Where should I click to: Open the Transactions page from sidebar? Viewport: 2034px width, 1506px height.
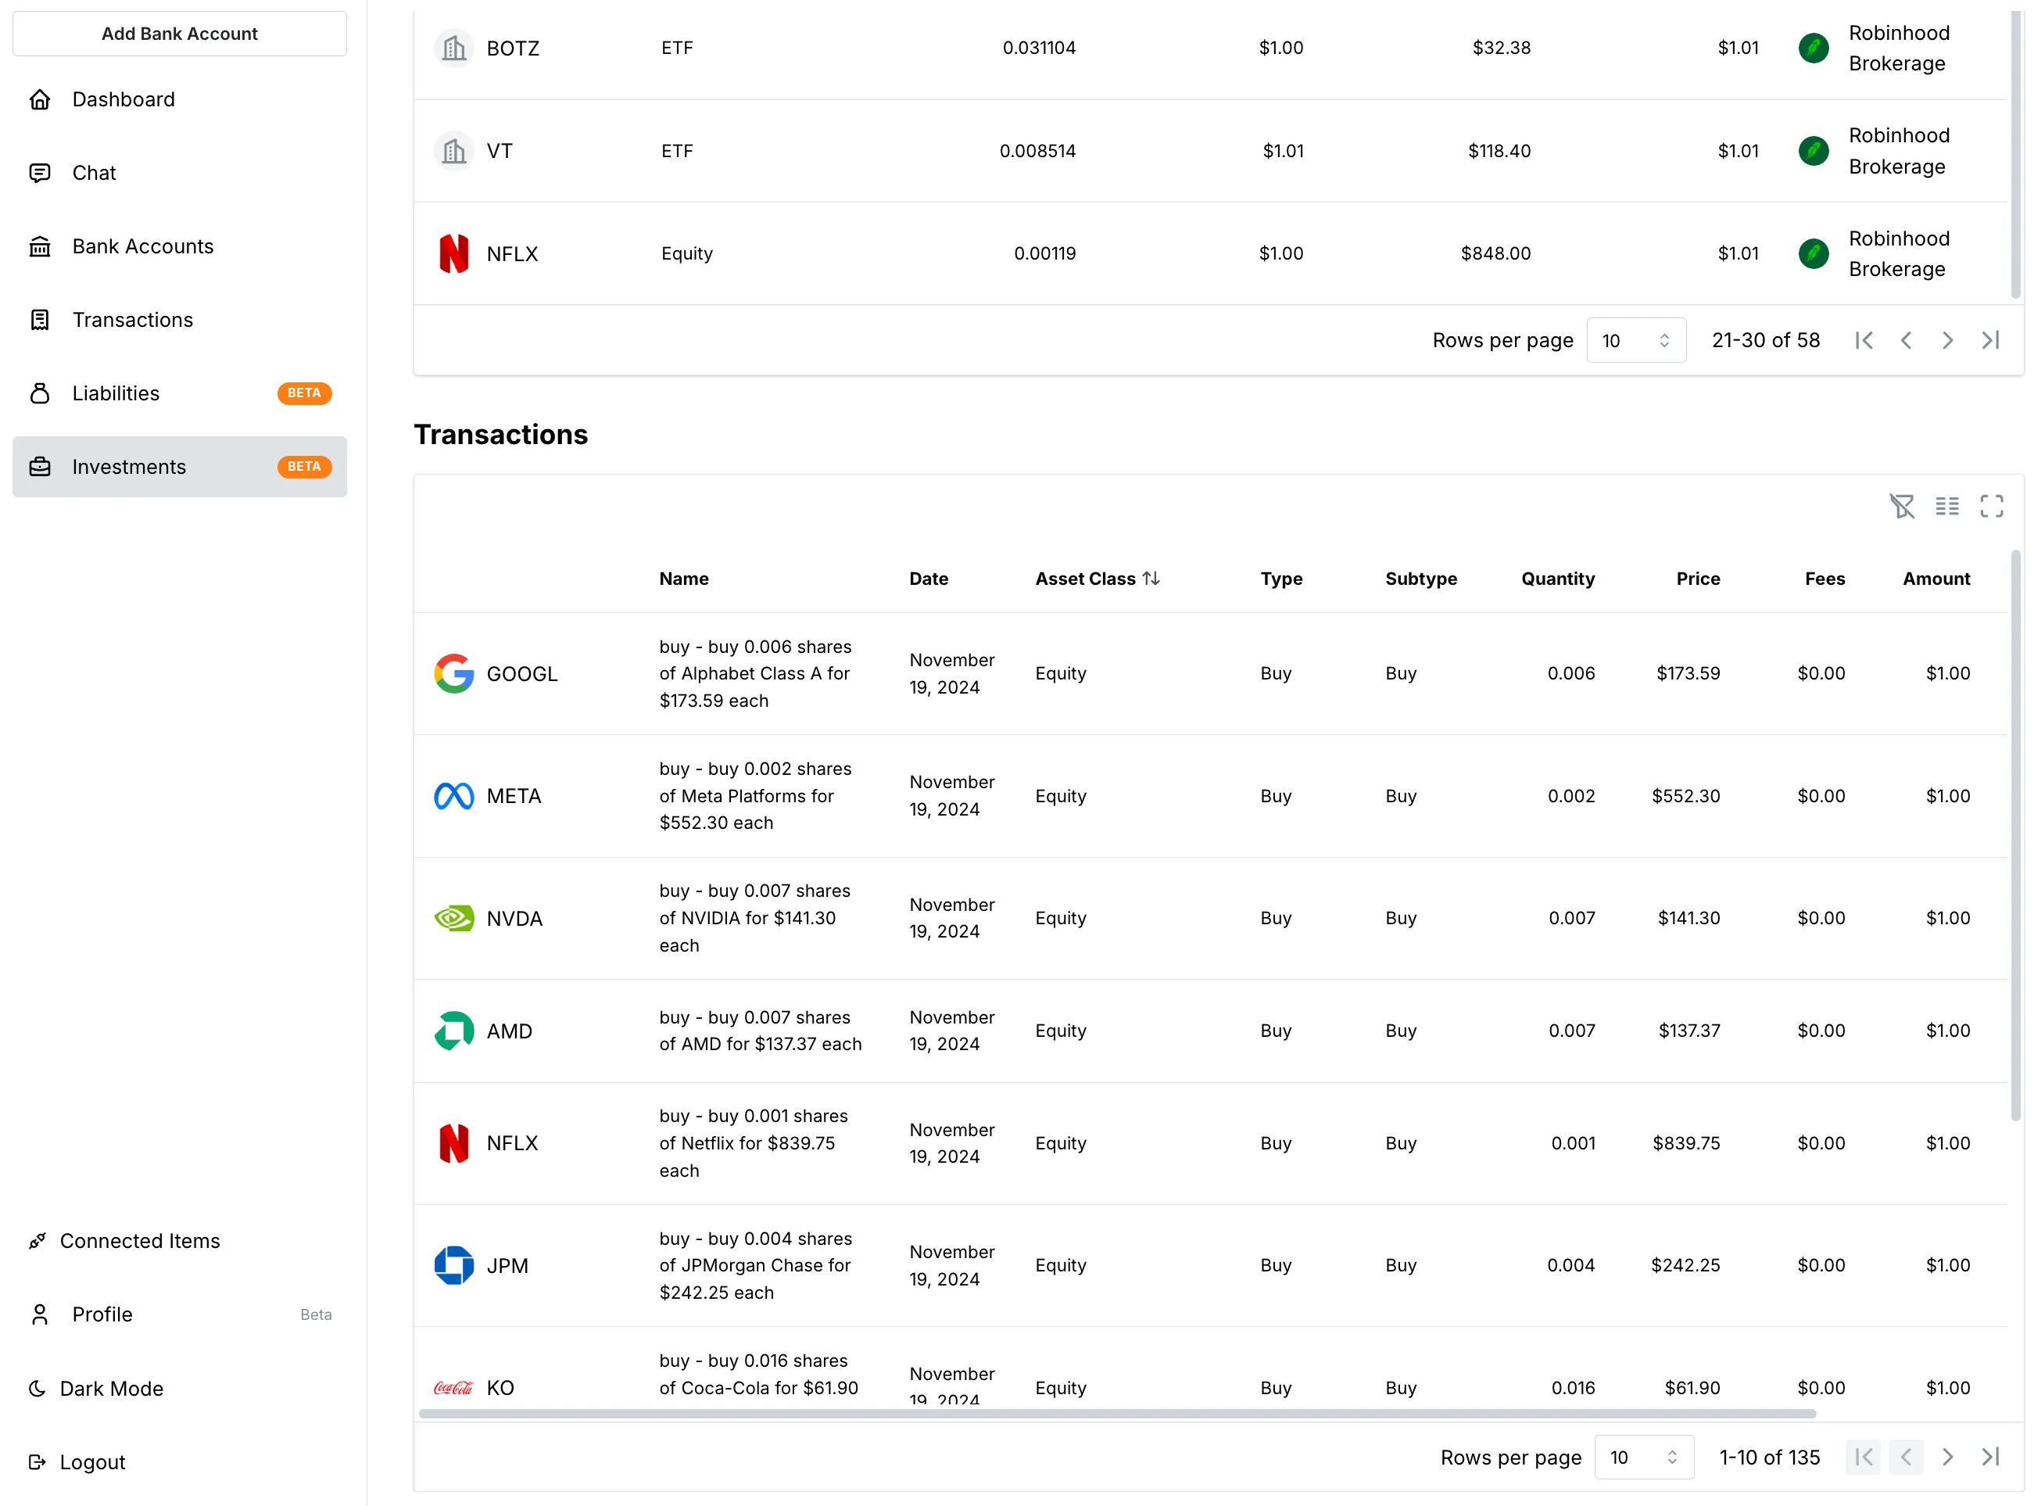(x=180, y=320)
